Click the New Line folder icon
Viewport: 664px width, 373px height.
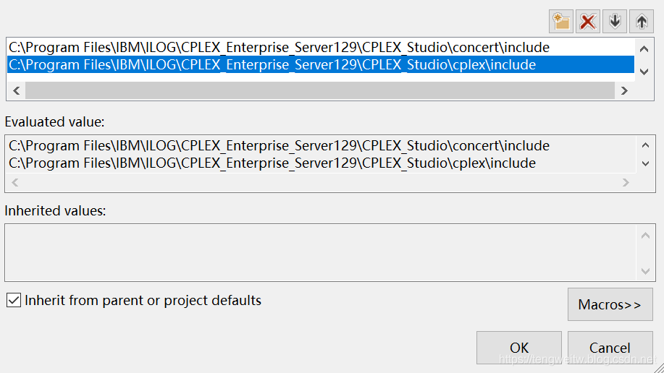click(x=561, y=21)
